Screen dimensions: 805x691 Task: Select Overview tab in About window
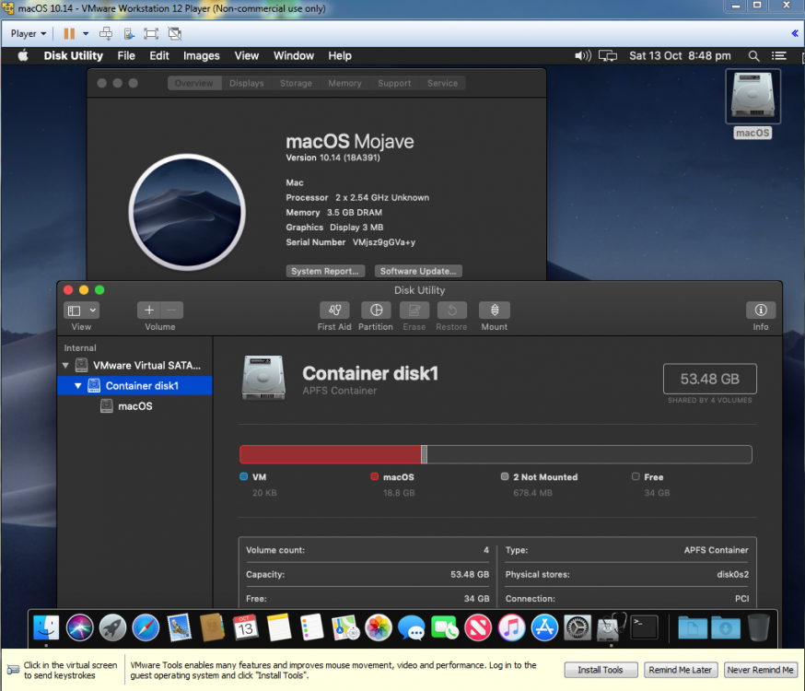pos(194,83)
